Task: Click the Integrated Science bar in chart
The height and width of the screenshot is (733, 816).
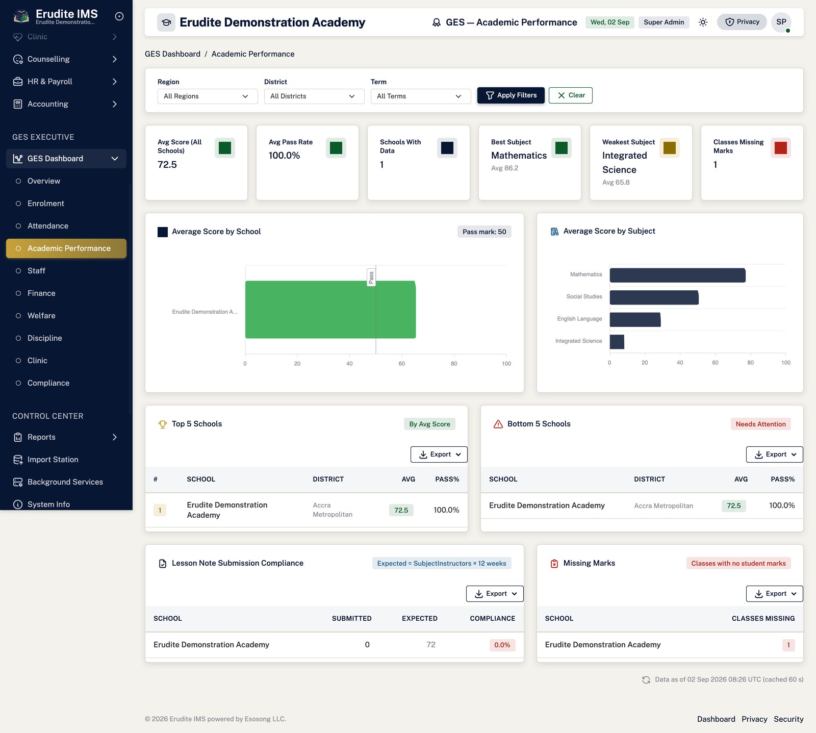Action: pos(617,342)
